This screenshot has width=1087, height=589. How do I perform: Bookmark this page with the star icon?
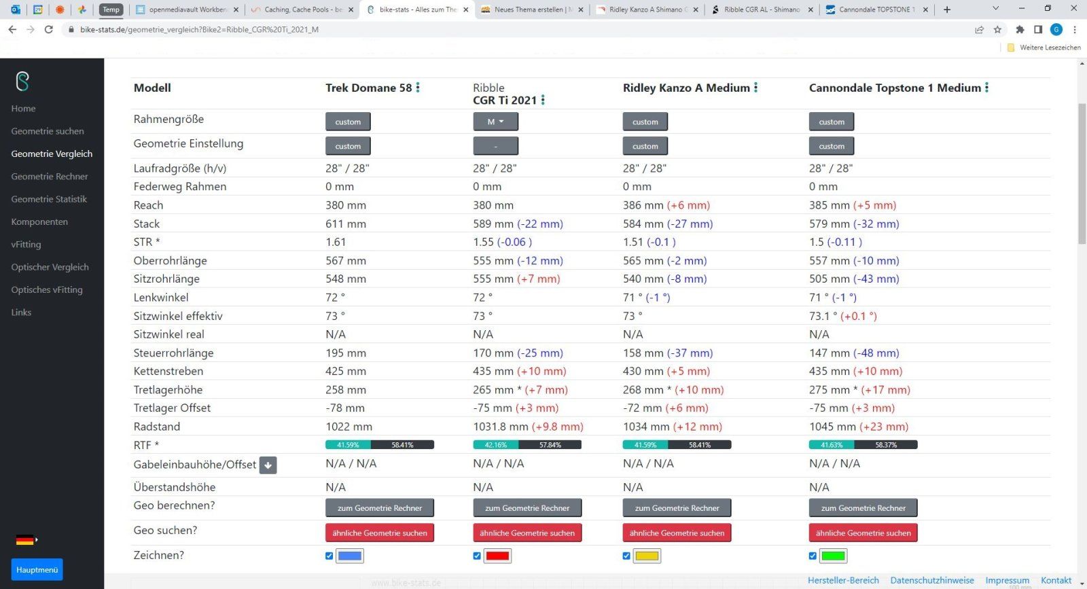997,29
